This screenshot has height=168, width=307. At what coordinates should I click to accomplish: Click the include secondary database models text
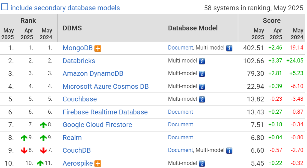coord(65,8)
